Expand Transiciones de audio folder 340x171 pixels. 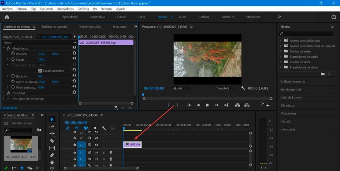280,57
